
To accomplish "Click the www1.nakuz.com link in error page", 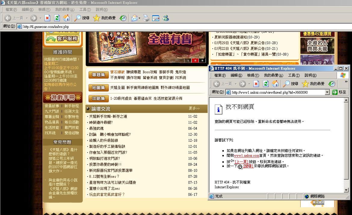I will pyautogui.click(x=246, y=156).
